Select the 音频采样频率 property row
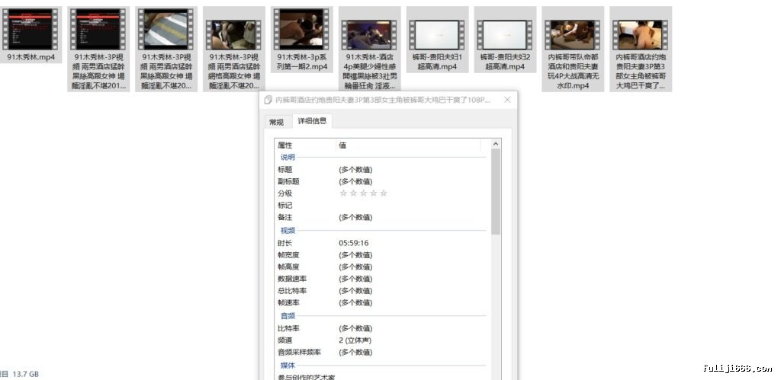 click(x=381, y=353)
